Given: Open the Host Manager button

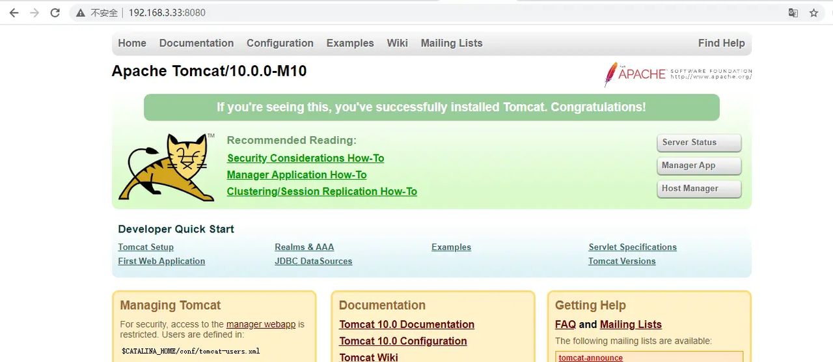Looking at the screenshot, I should tap(699, 188).
